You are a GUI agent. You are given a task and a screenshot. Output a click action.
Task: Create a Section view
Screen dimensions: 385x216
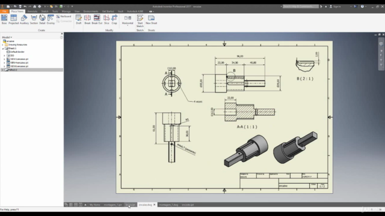point(34,19)
